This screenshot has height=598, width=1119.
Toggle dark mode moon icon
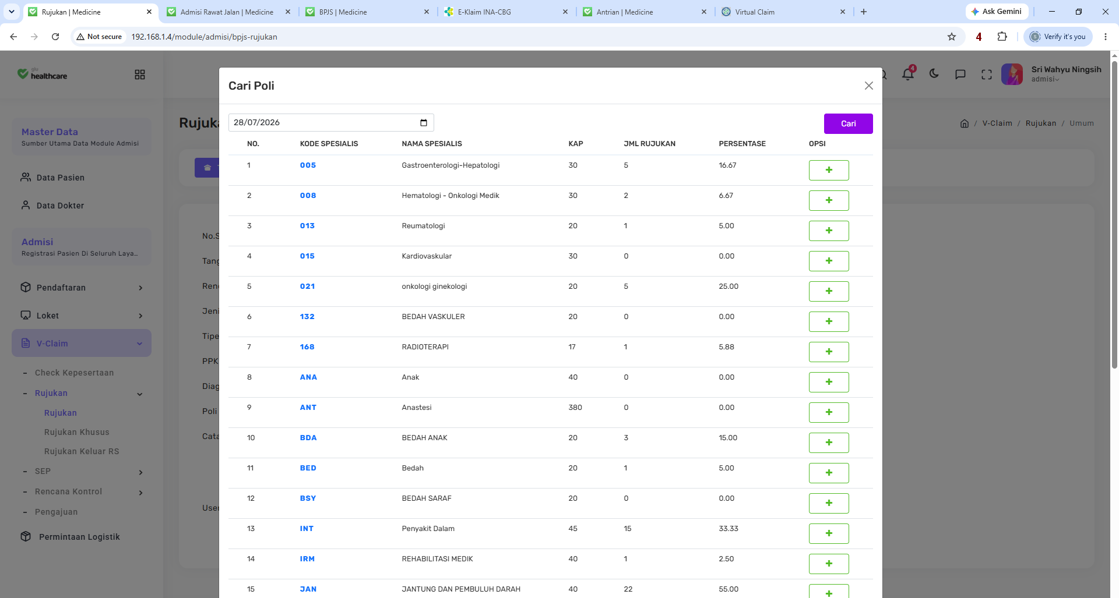pos(934,74)
